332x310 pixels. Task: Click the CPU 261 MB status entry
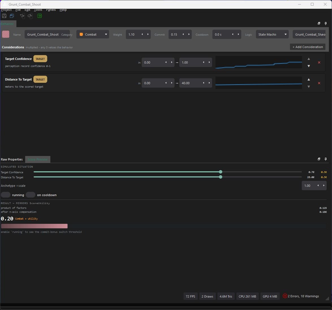(247, 296)
